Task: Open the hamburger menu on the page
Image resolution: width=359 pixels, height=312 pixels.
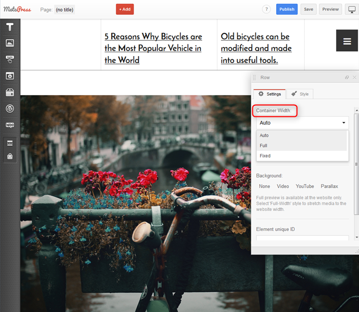Action: click(x=347, y=41)
